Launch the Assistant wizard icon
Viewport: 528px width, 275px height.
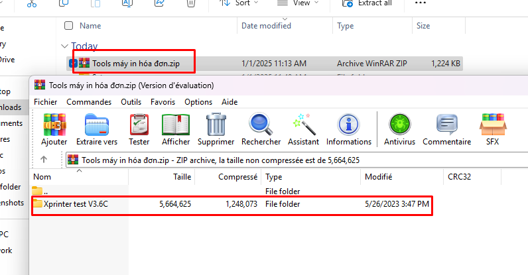pos(304,126)
